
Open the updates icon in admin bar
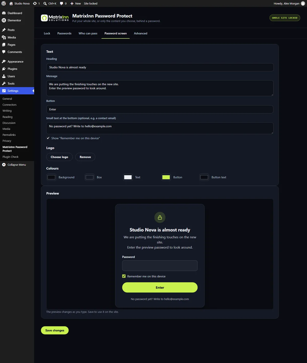click(35, 3)
